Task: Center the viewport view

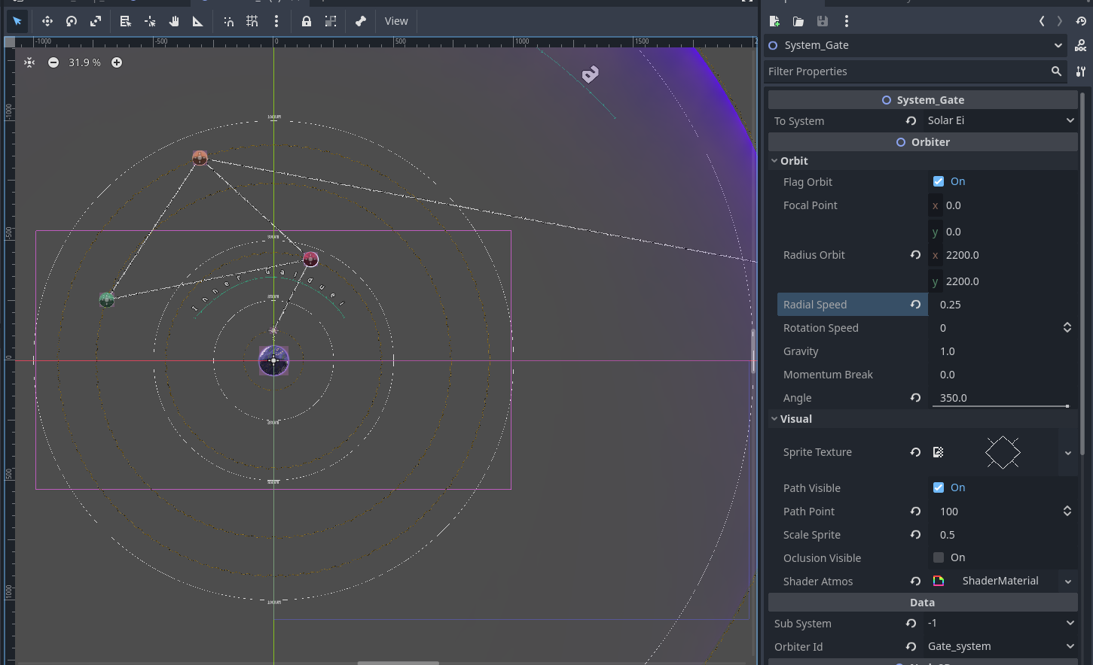Action: 29,62
